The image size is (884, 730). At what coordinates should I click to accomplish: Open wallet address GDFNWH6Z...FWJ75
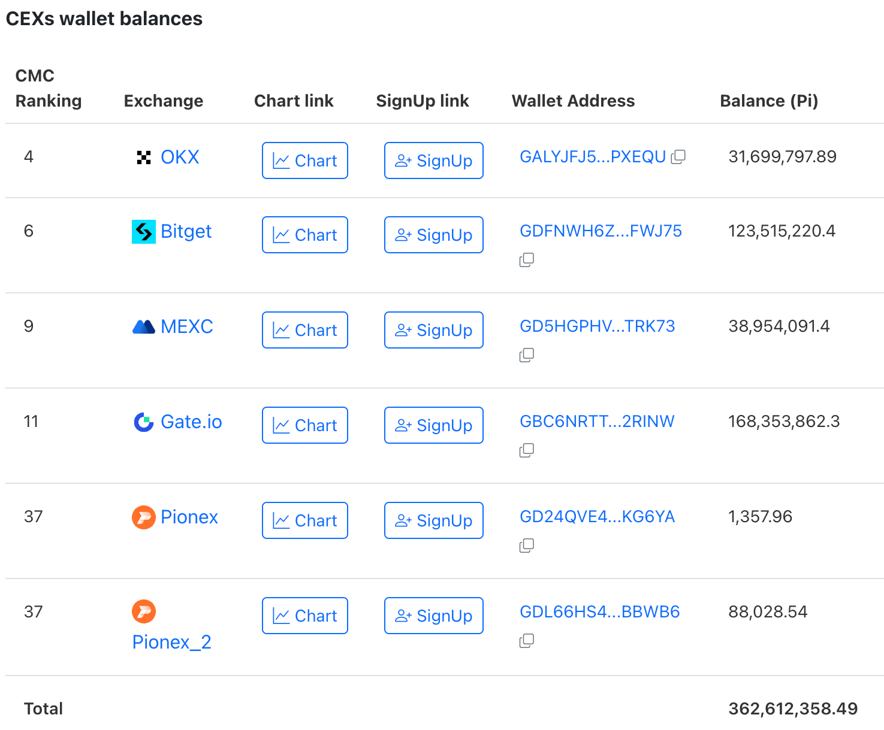[x=601, y=231]
